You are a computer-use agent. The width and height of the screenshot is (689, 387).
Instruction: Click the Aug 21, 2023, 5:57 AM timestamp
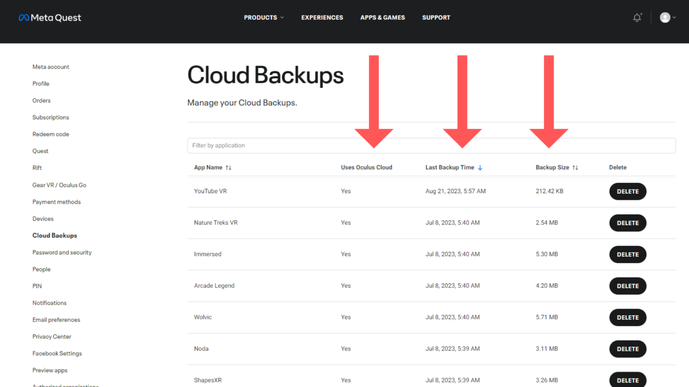(x=456, y=191)
